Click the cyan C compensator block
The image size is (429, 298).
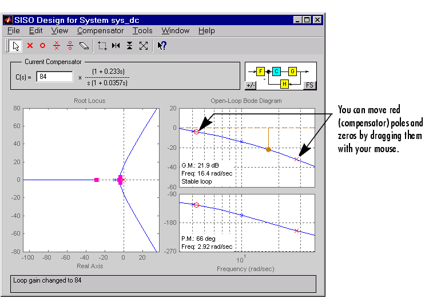[x=276, y=71]
